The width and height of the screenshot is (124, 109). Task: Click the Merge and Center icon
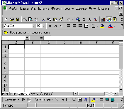pos(86,26)
